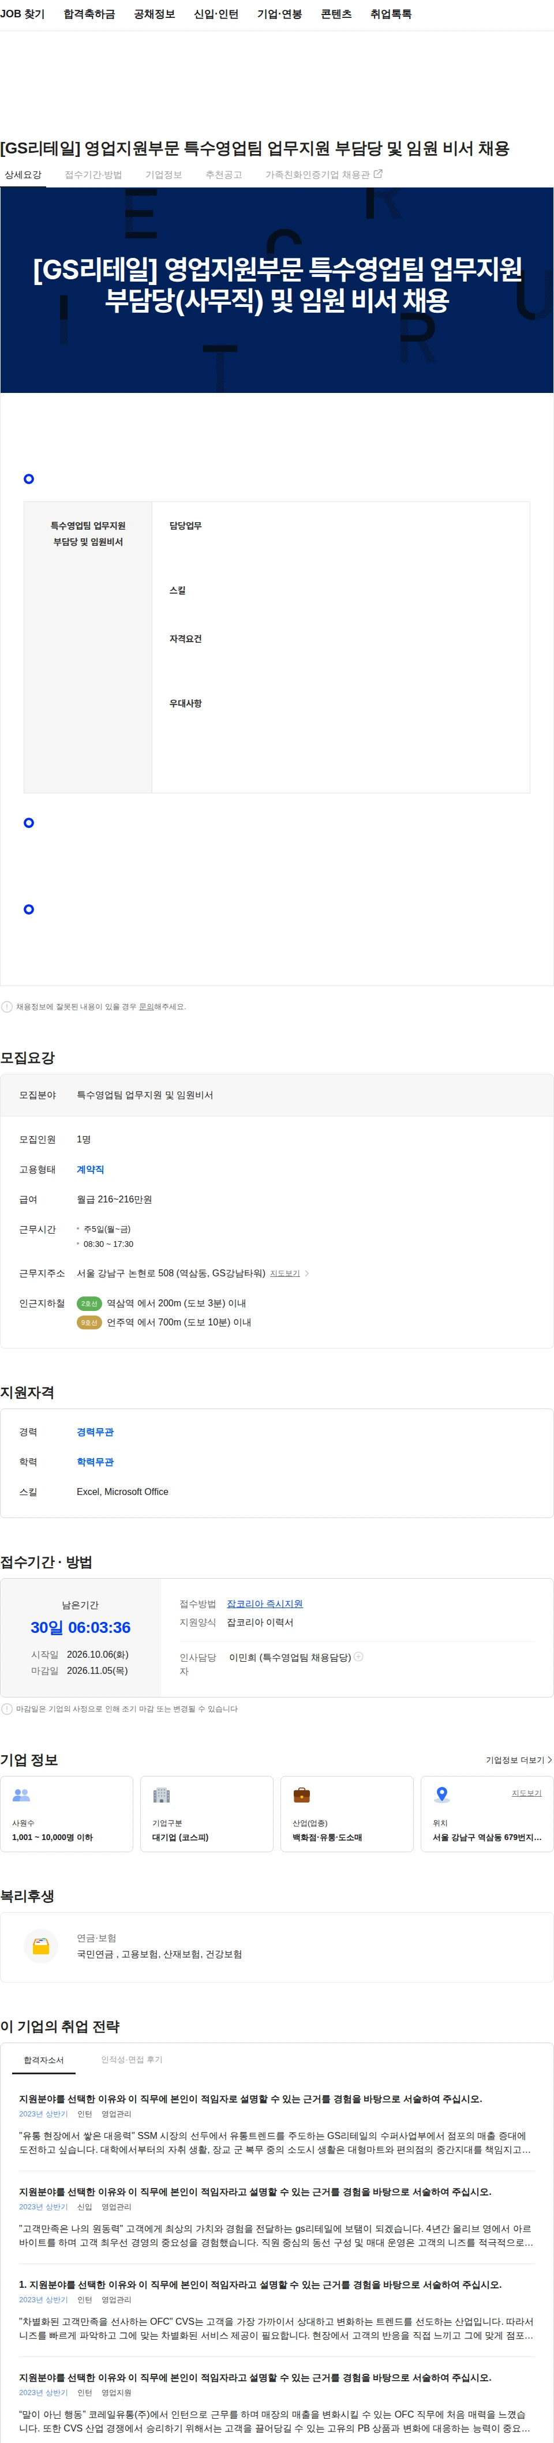Switch to the 추천공고 tab
This screenshot has height=2443, width=554.
click(x=224, y=174)
